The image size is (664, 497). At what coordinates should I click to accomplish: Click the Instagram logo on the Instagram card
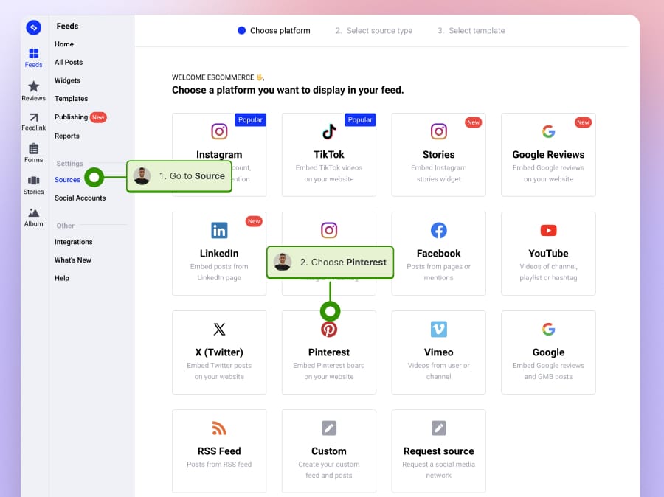pos(219,131)
